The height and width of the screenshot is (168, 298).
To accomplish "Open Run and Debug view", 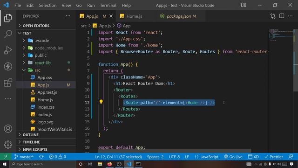I will 8,50.
